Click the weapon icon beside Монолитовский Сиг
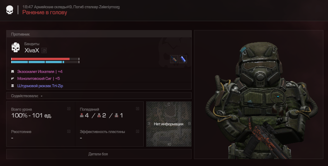The width and height of the screenshot is (328, 166). pyautogui.click(x=12, y=79)
